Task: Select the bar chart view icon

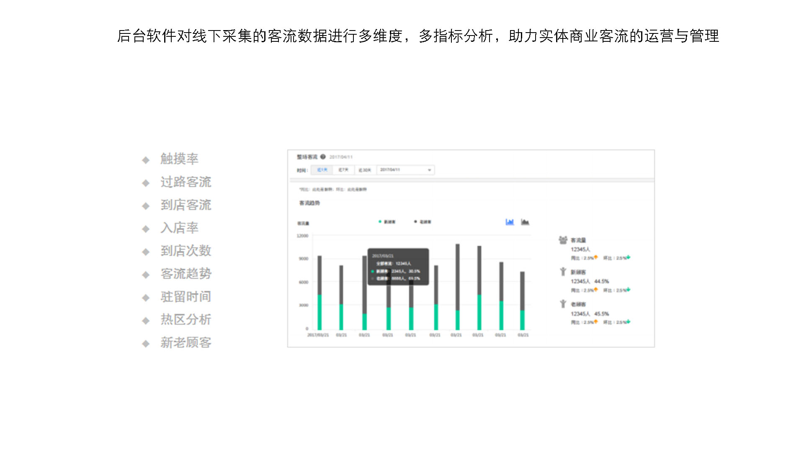Action: coord(509,222)
